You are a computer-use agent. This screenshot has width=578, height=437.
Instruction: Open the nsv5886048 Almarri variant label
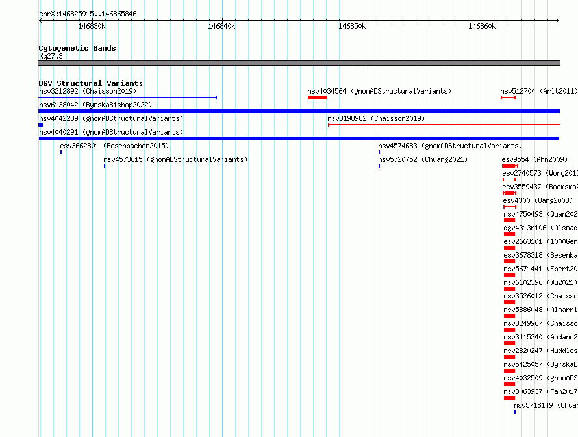point(541,310)
